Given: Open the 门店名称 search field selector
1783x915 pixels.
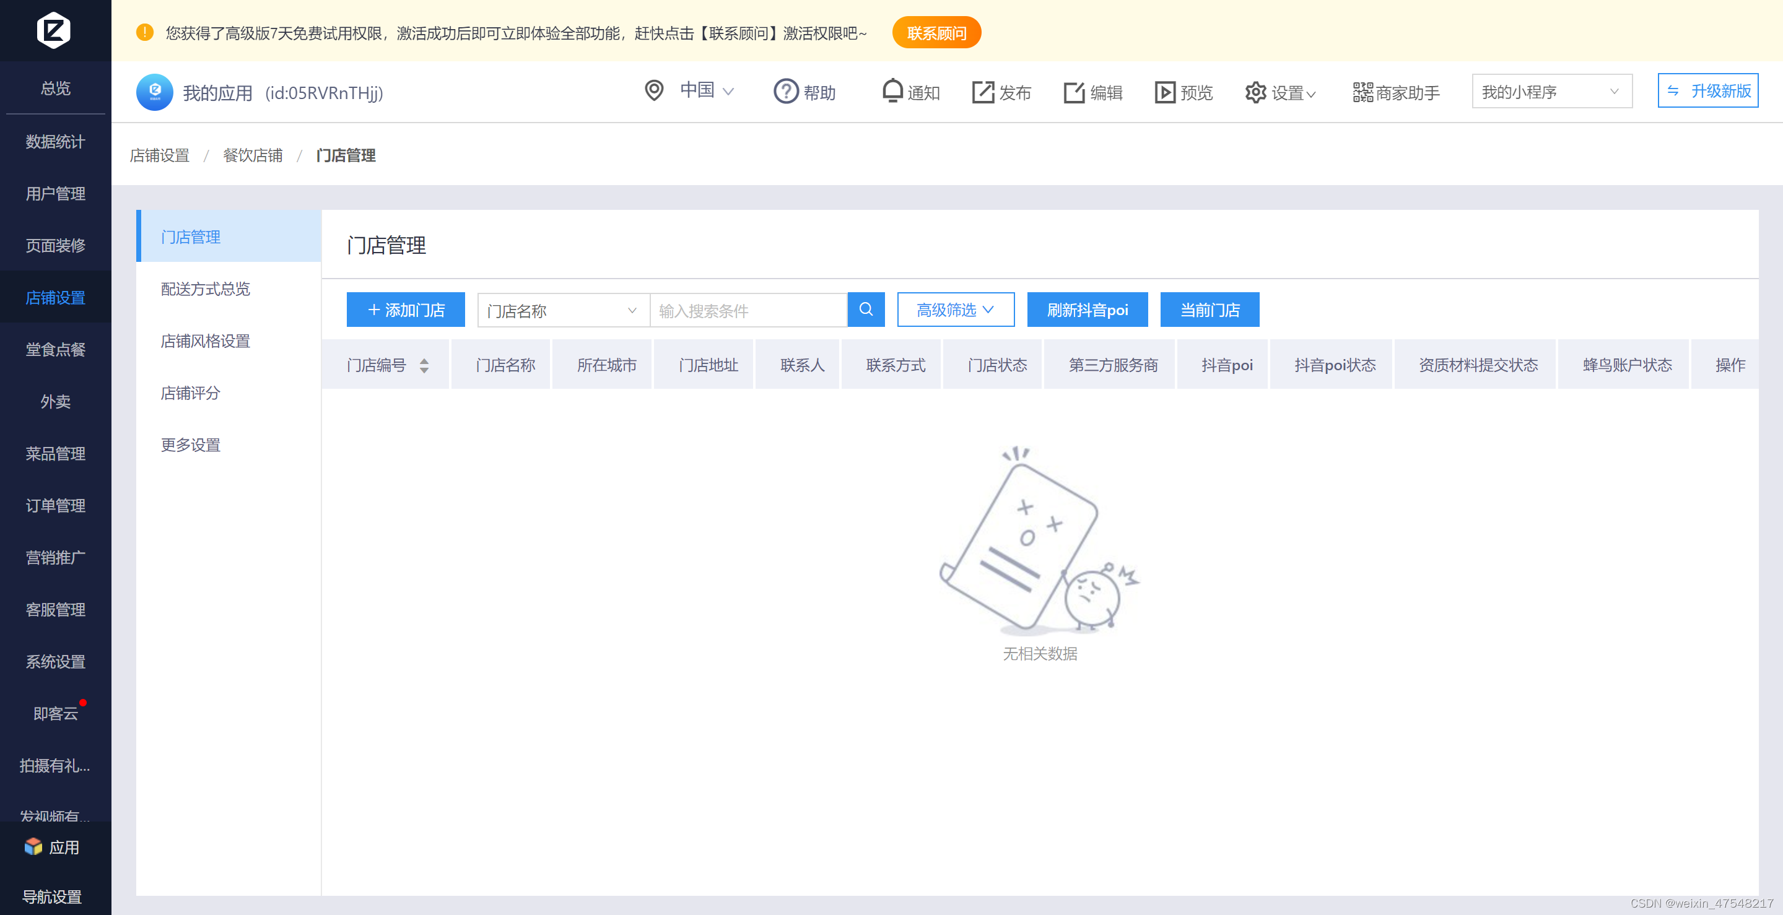Looking at the screenshot, I should (562, 310).
